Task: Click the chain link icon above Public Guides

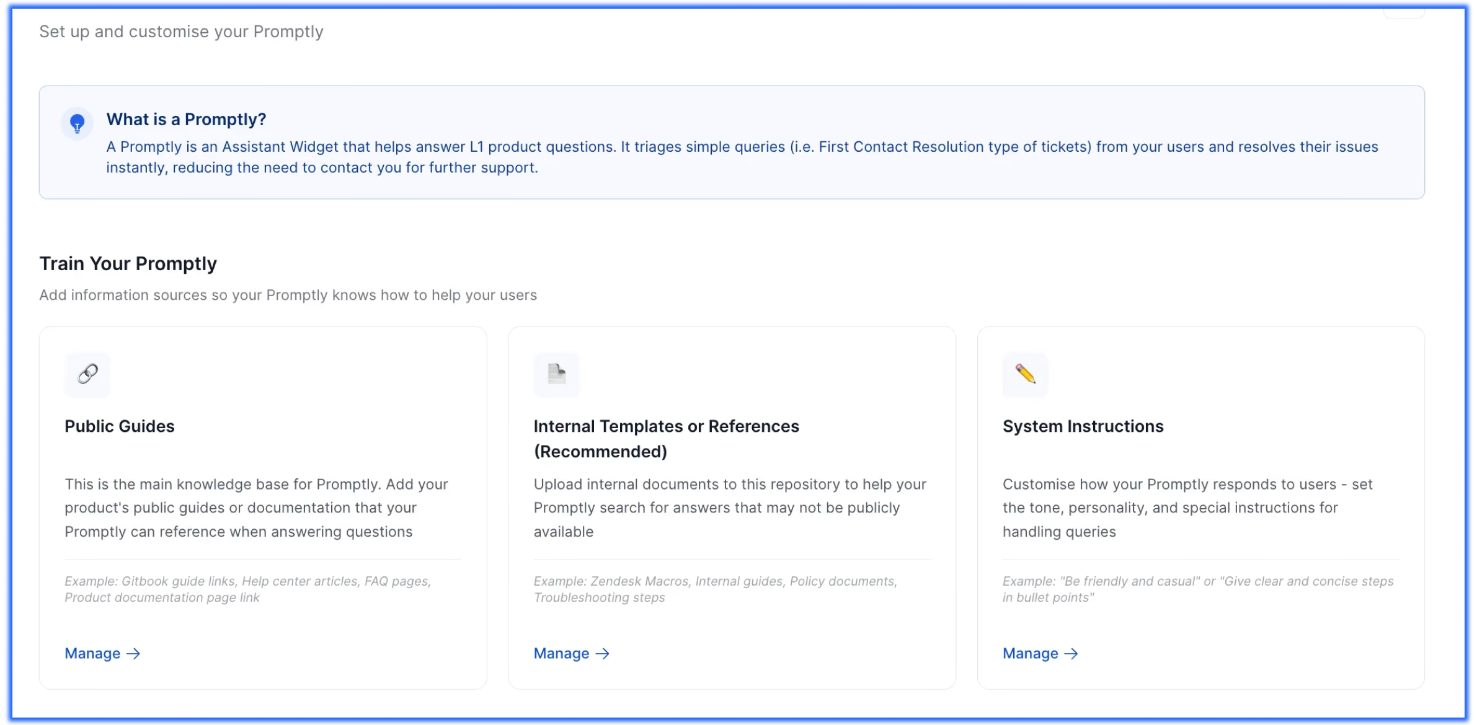Action: pyautogui.click(x=87, y=374)
